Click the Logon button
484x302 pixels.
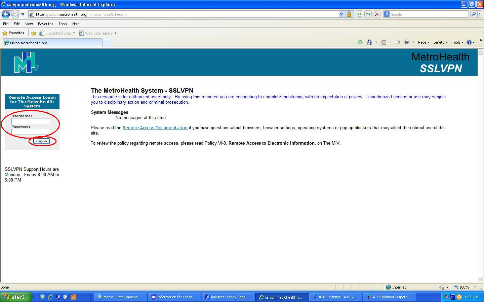pos(41,141)
